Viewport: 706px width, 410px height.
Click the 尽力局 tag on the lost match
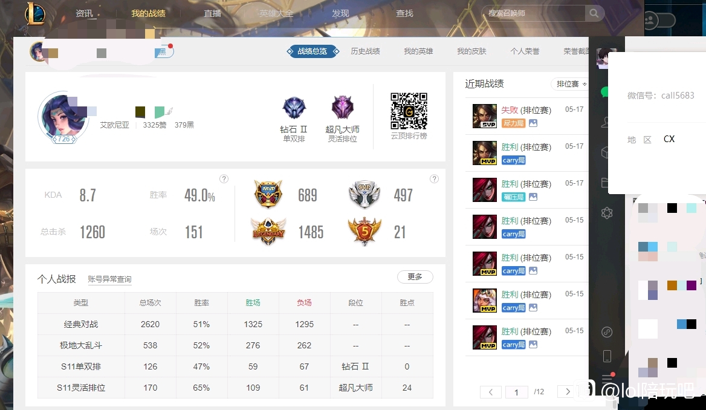point(513,123)
